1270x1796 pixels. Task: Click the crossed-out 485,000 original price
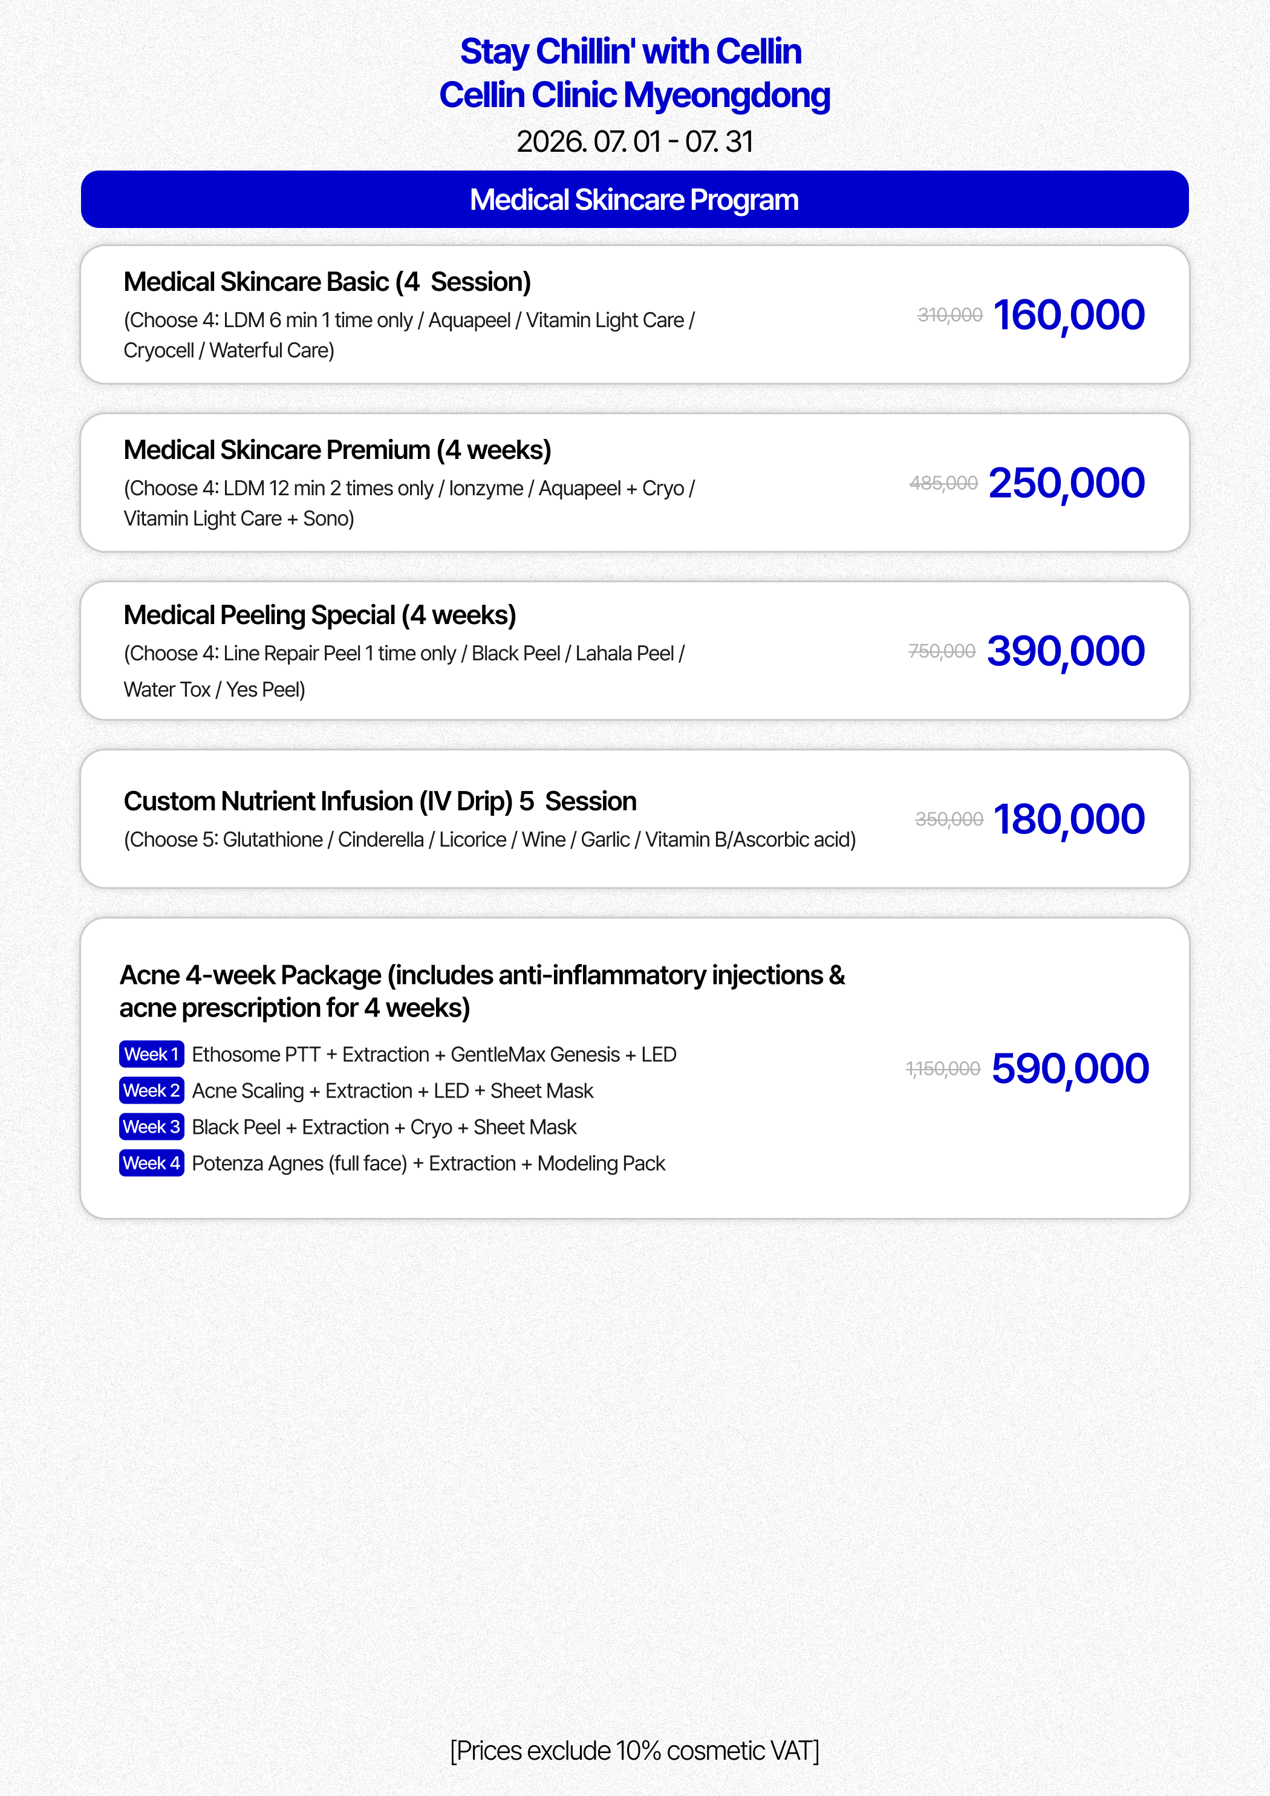point(943,483)
